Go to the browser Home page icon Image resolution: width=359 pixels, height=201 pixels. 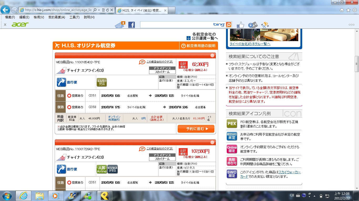pos(342,10)
